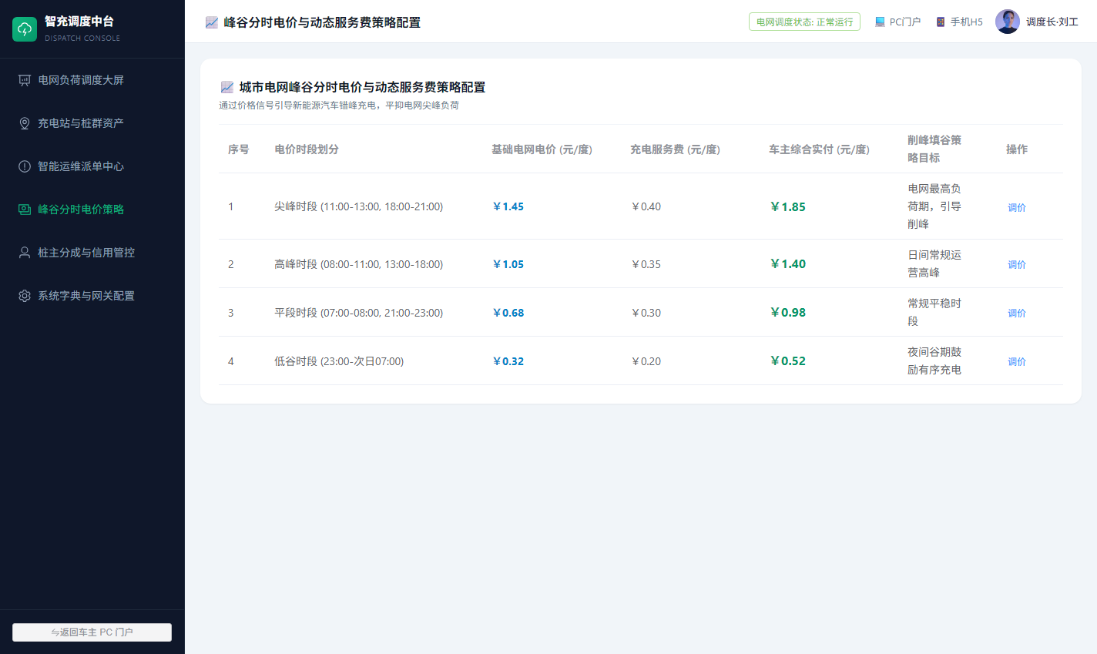The width and height of the screenshot is (1097, 654).
Task: Select 峰谷分时电价策略 menu item
Action: (x=92, y=210)
